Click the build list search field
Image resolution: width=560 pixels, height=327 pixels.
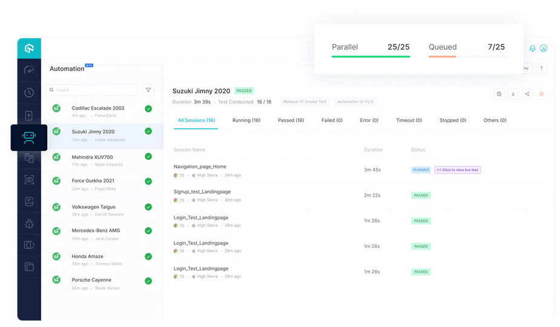click(x=91, y=90)
